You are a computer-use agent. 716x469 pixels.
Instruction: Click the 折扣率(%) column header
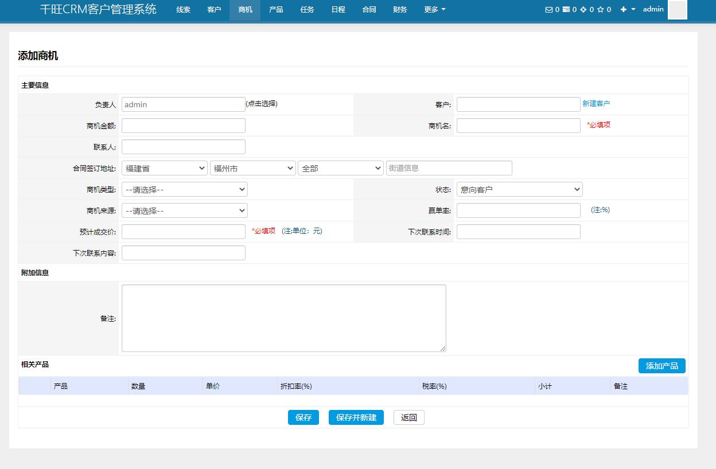(x=295, y=386)
